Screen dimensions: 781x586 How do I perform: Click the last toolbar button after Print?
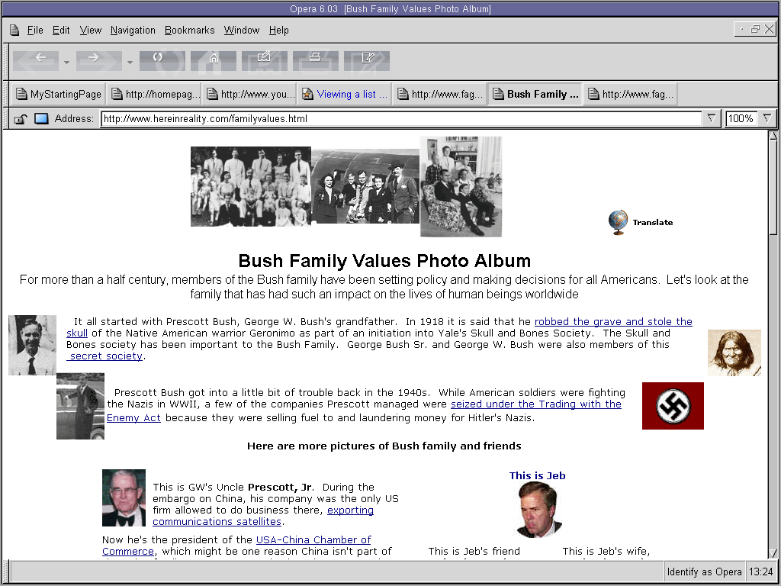point(367,60)
